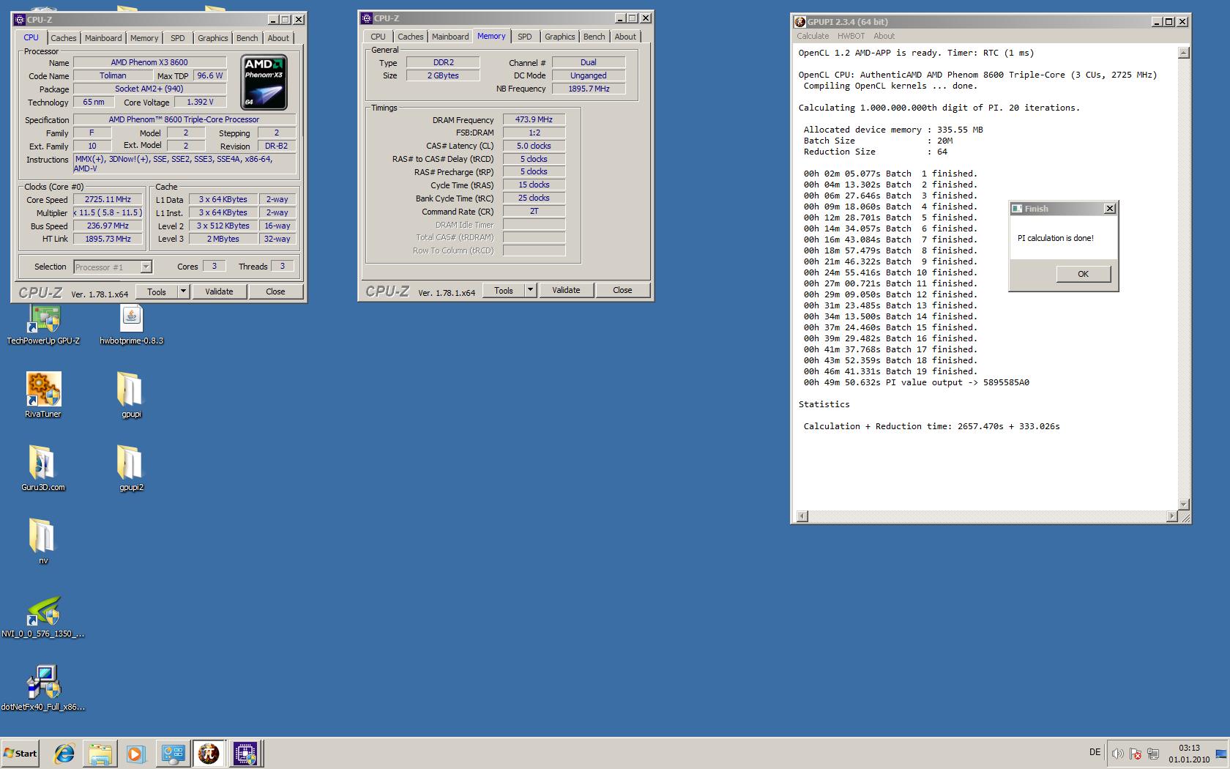Open the Guru3D.com folder icon

tap(43, 469)
